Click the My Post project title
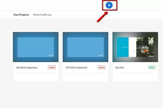The image size is (163, 108). point(120,68)
